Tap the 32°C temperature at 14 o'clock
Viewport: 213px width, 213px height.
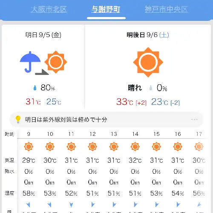(135, 160)
